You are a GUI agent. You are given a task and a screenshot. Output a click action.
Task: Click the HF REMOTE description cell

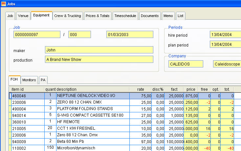93,122
